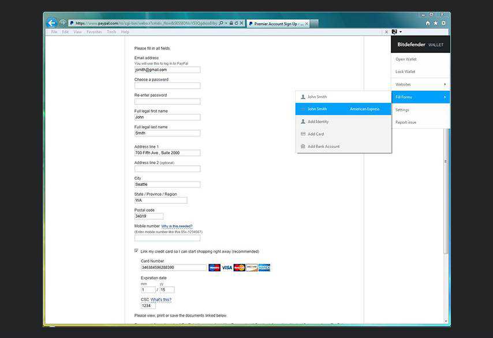Choose Lock Wallet from the menu
493x338 pixels.
click(405, 72)
